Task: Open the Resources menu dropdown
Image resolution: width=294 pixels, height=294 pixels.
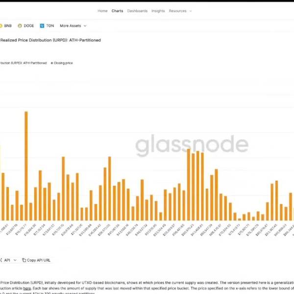Action: pyautogui.click(x=180, y=11)
